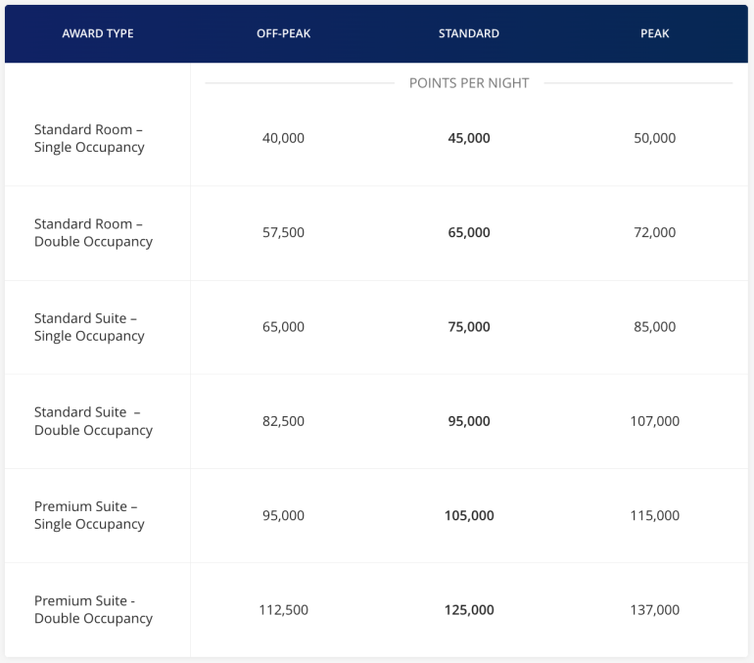Select the 57,500 off-peak points cell

pyautogui.click(x=283, y=233)
